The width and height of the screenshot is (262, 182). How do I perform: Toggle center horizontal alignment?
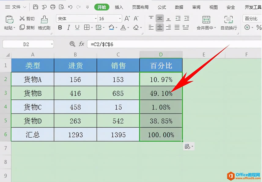160,27
